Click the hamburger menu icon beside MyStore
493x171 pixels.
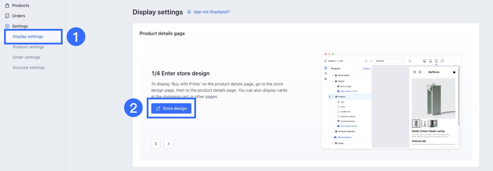(x=415, y=72)
